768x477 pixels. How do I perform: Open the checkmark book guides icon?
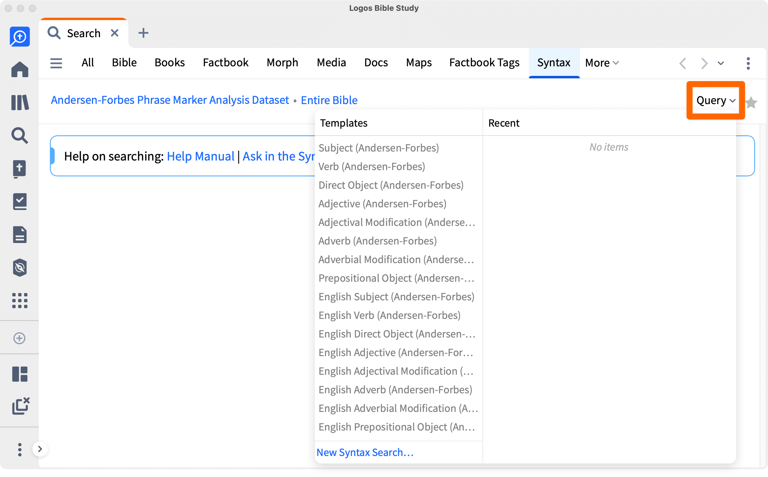pos(20,202)
